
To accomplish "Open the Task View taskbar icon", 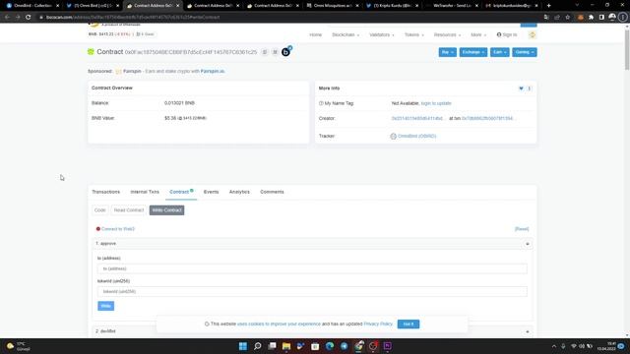I will point(272,346).
